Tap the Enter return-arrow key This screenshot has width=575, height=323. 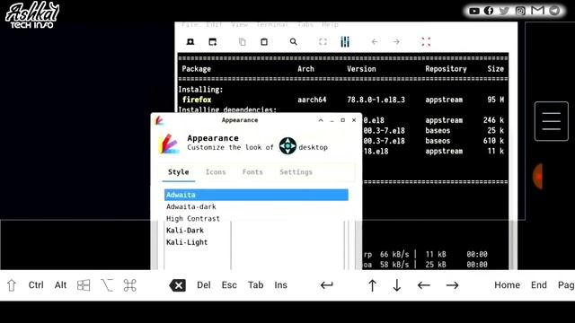pyautogui.click(x=326, y=285)
